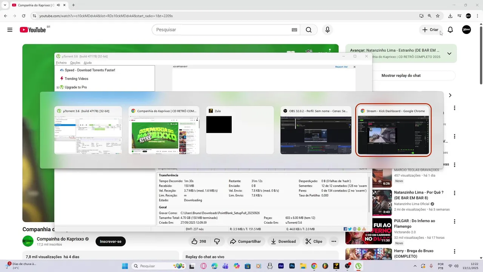Select Speed - Download Torrents Faster in µTorrent
This screenshot has height=272, width=483.
[x=90, y=70]
